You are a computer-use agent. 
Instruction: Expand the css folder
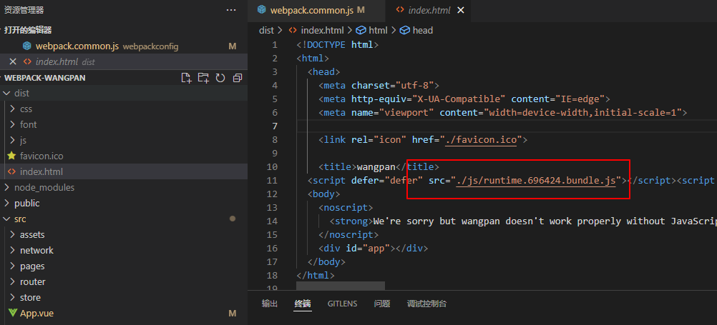pyautogui.click(x=12, y=109)
